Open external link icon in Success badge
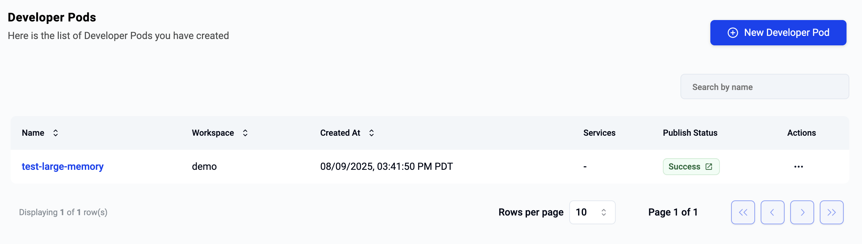Image resolution: width=862 pixels, height=244 pixels. coord(709,167)
